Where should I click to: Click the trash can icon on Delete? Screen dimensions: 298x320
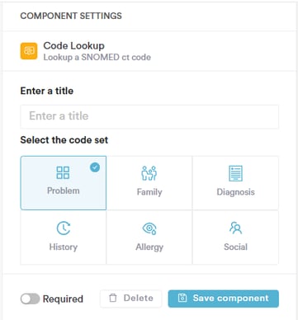coord(113,298)
